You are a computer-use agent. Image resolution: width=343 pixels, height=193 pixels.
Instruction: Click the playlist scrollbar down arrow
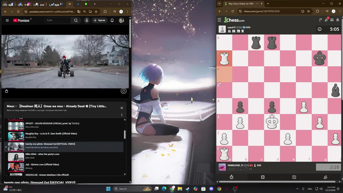[x=125, y=175]
